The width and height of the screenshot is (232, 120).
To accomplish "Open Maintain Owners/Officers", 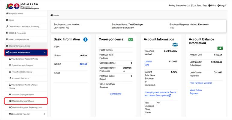I will (x=24, y=101).
